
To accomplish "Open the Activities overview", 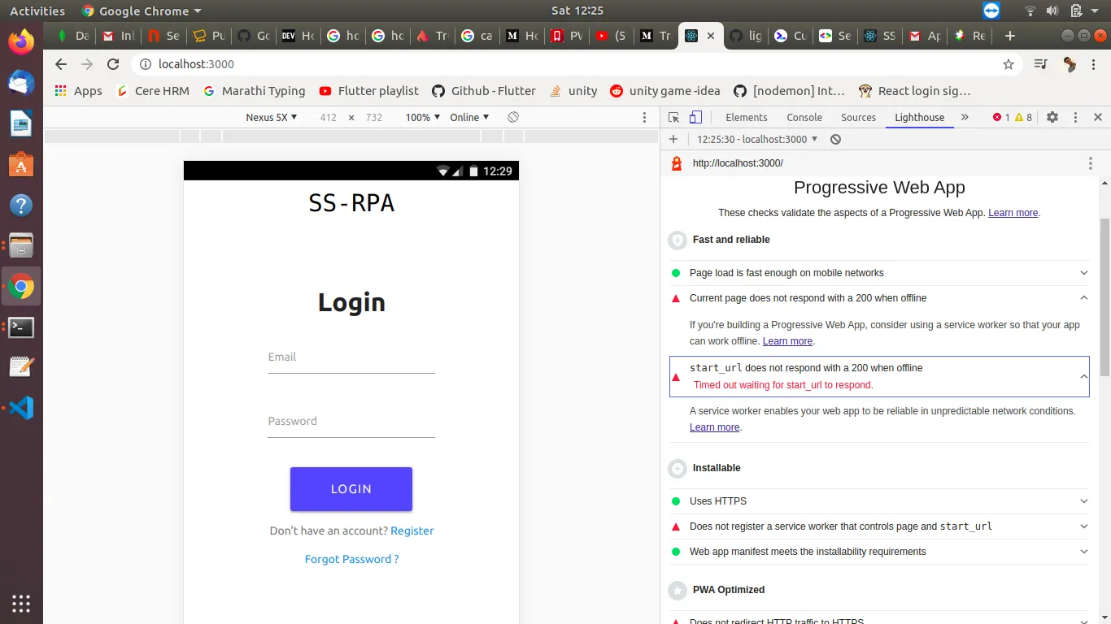I will tap(37, 11).
